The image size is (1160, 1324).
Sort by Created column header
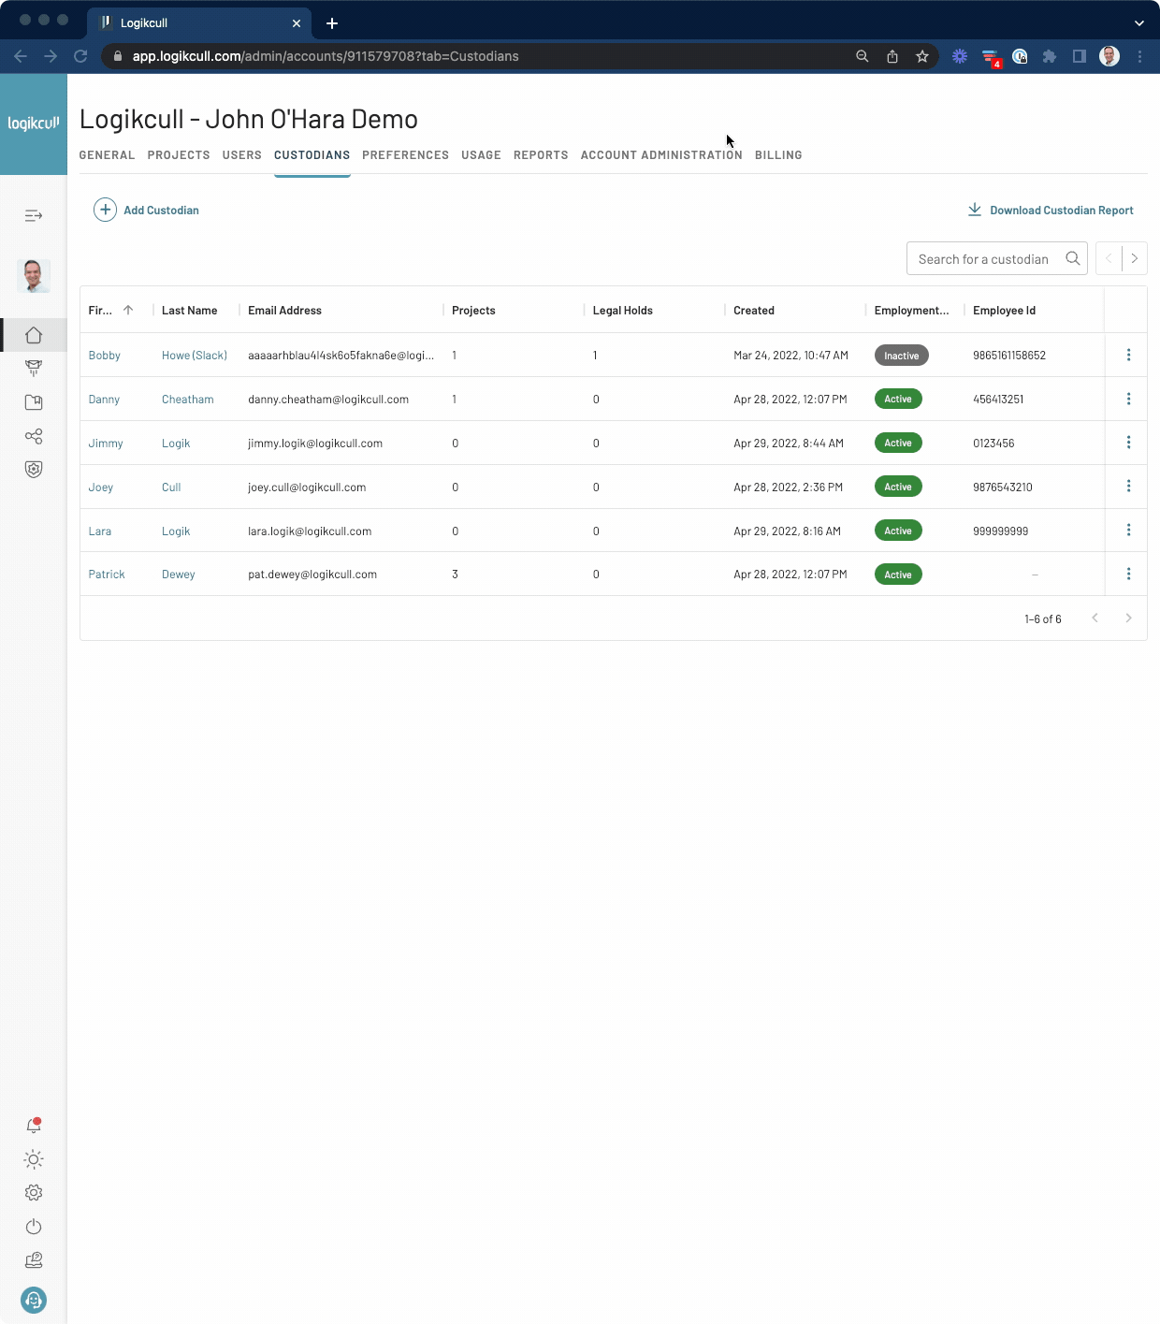pos(754,311)
